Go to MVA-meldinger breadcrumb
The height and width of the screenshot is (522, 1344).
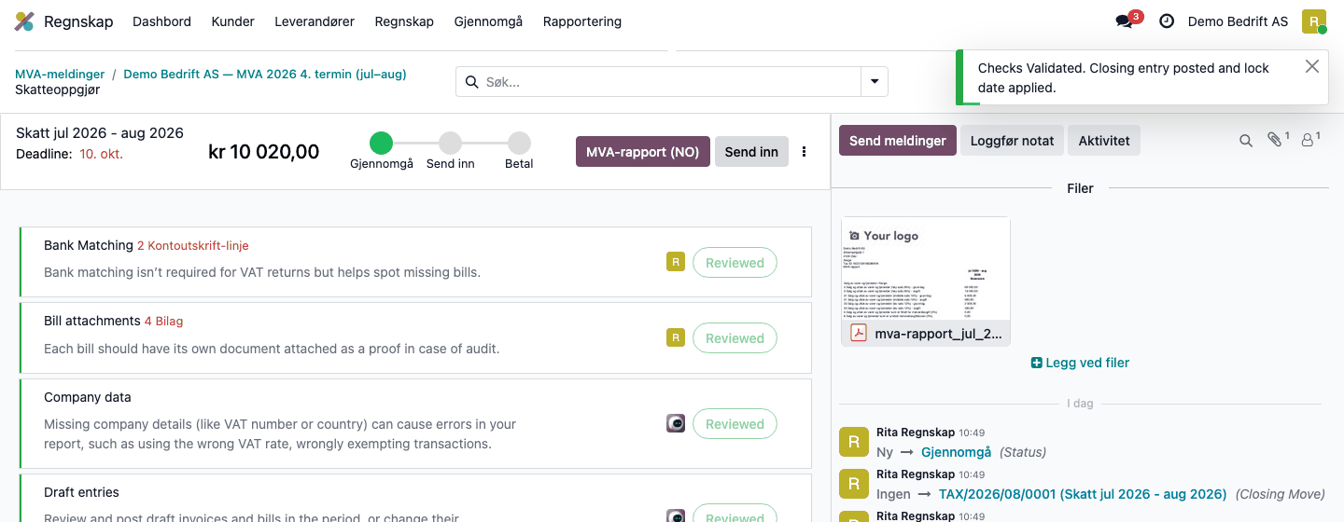[x=60, y=74]
